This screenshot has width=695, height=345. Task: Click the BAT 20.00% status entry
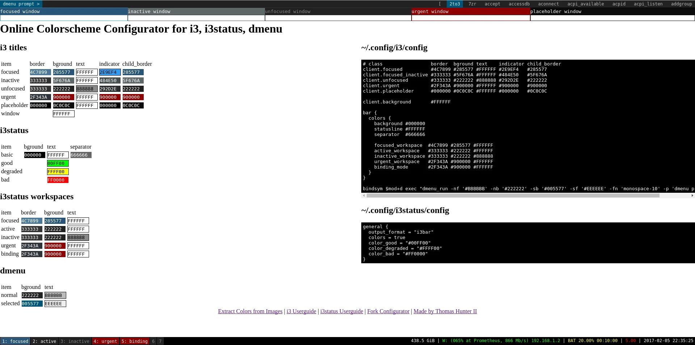pos(593,341)
